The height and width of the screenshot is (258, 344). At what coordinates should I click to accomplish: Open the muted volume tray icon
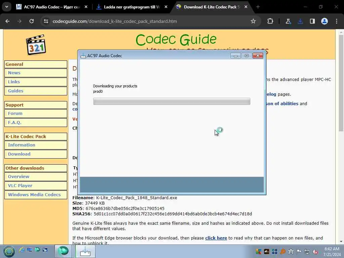point(315,251)
